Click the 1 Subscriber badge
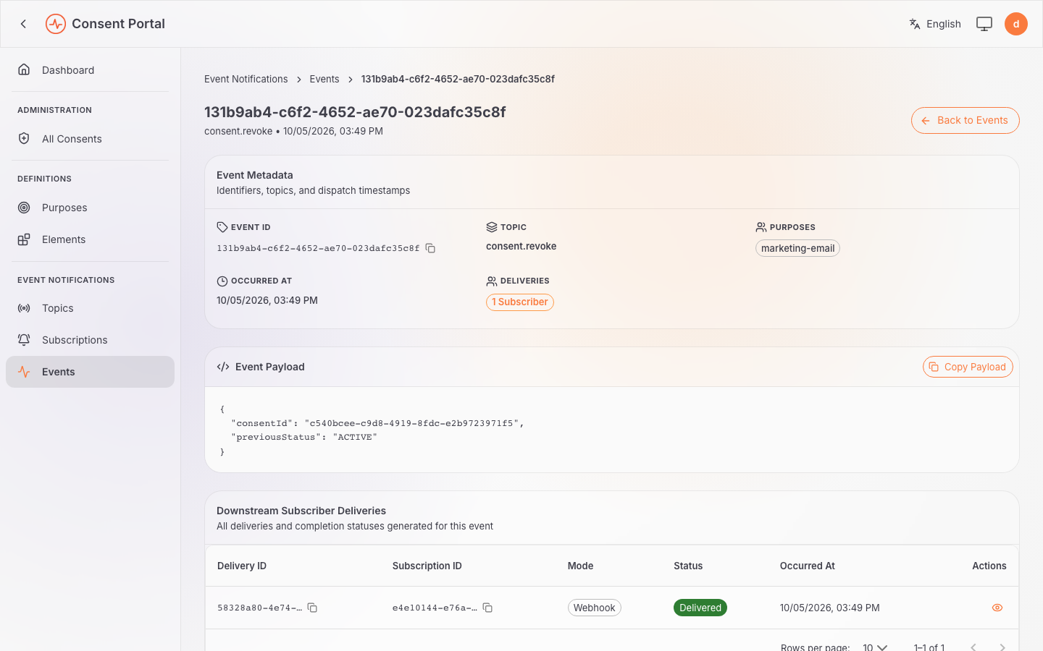The image size is (1043, 651). [520, 302]
